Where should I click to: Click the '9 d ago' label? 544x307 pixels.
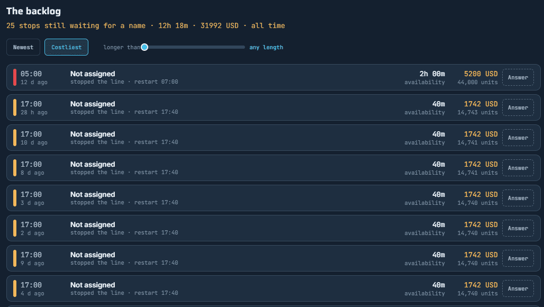(32, 263)
